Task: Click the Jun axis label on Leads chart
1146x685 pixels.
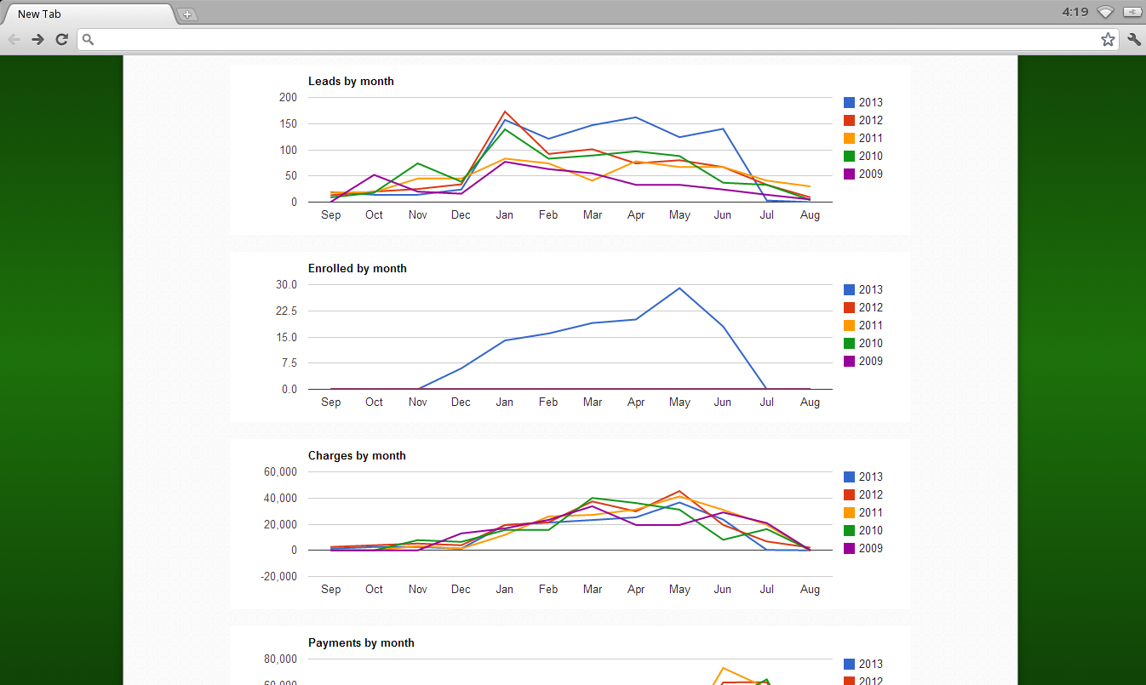Action: point(723,214)
